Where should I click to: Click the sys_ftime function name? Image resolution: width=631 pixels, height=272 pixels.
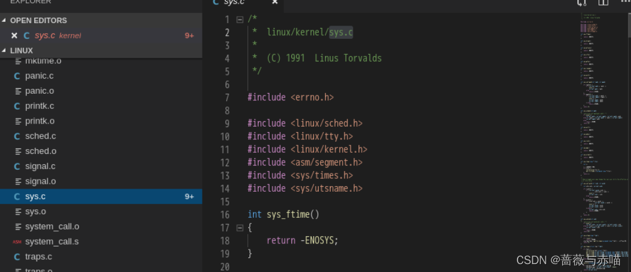tap(288, 215)
